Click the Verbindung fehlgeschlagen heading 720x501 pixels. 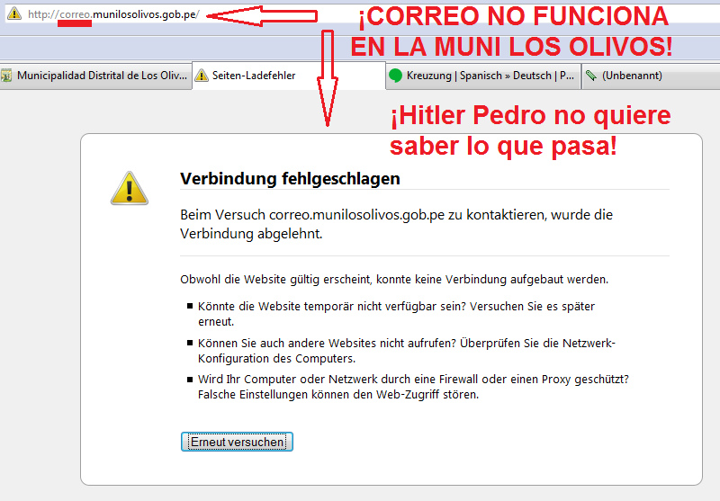pos(290,179)
